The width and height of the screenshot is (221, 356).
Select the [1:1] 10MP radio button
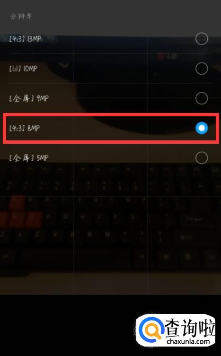[x=202, y=69]
